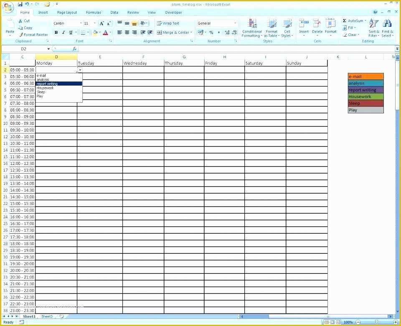The image size is (401, 326).
Task: Decrease decimal places
Action: point(234,33)
